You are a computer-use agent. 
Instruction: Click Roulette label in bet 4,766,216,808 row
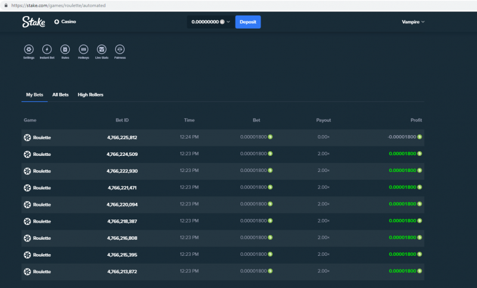[42, 238]
